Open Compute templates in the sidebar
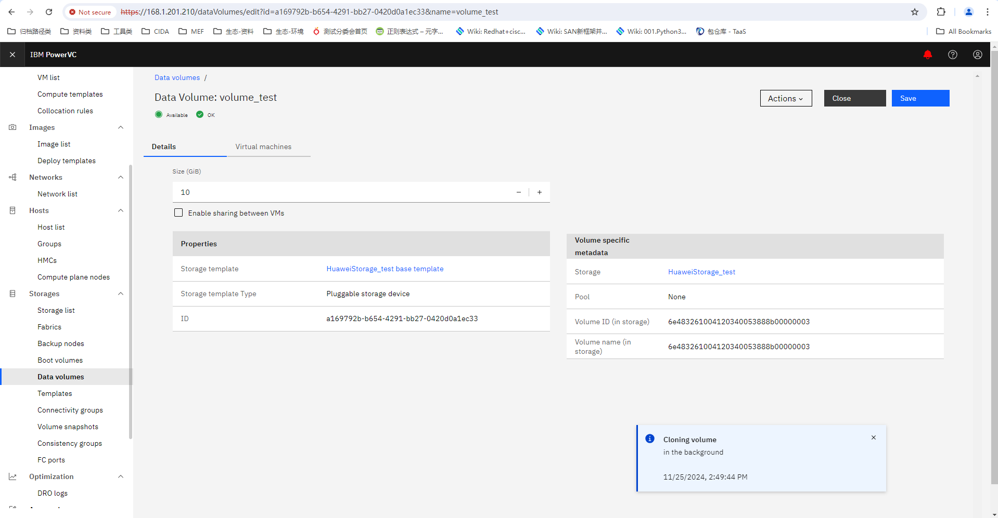 coord(70,94)
